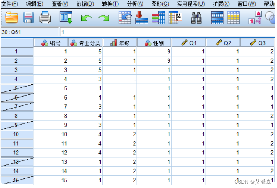Screen dimensions: 277x188
Task: Open the 图形(G) menu
Action: coord(160,4)
